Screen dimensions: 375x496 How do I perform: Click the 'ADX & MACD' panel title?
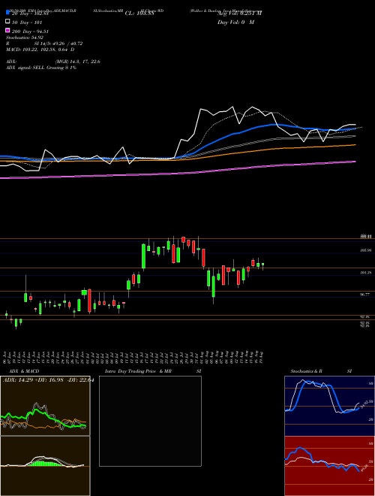(24, 371)
